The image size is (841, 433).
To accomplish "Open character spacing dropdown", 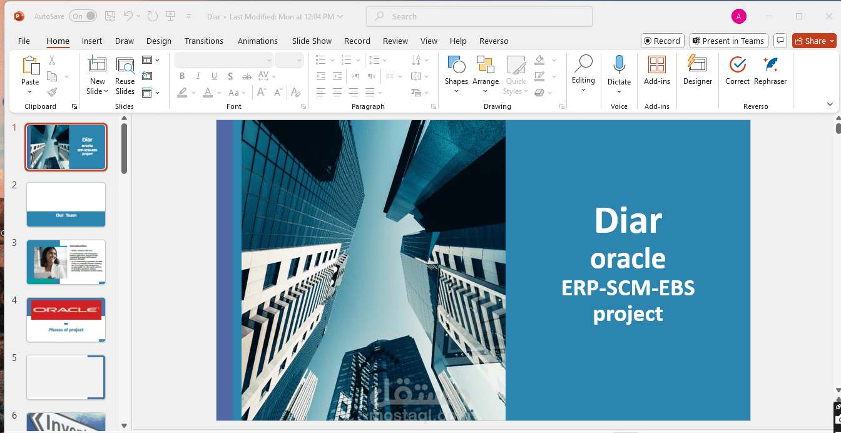I will click(x=267, y=76).
